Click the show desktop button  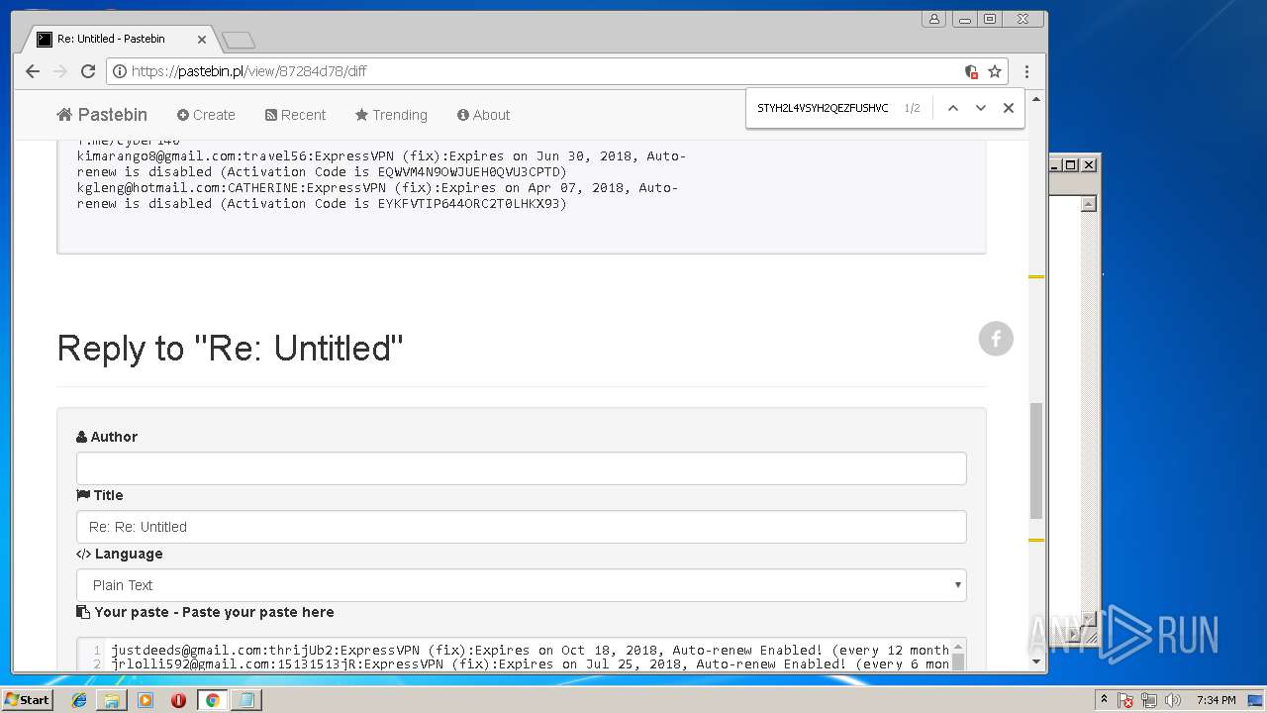click(1257, 700)
